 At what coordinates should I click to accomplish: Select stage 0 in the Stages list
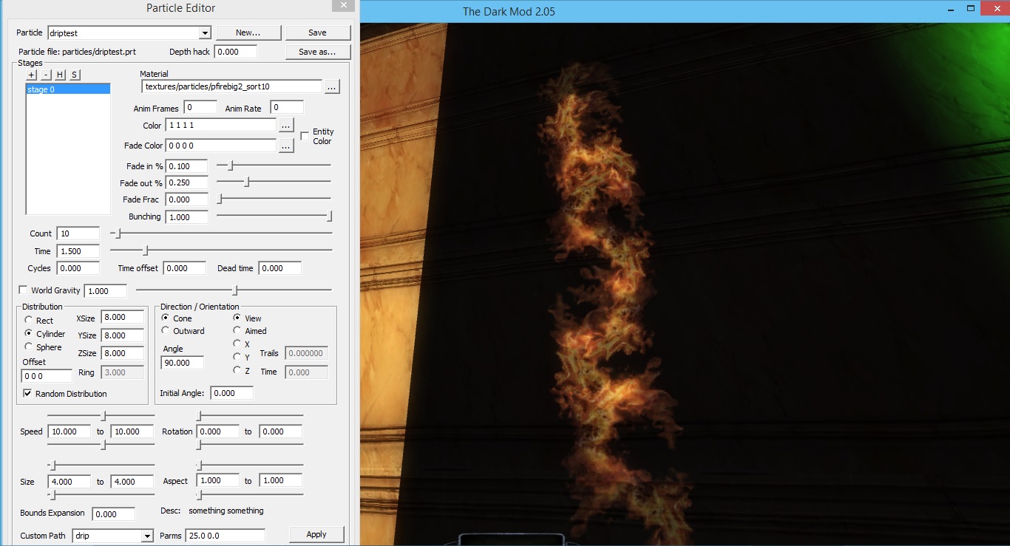[x=67, y=89]
